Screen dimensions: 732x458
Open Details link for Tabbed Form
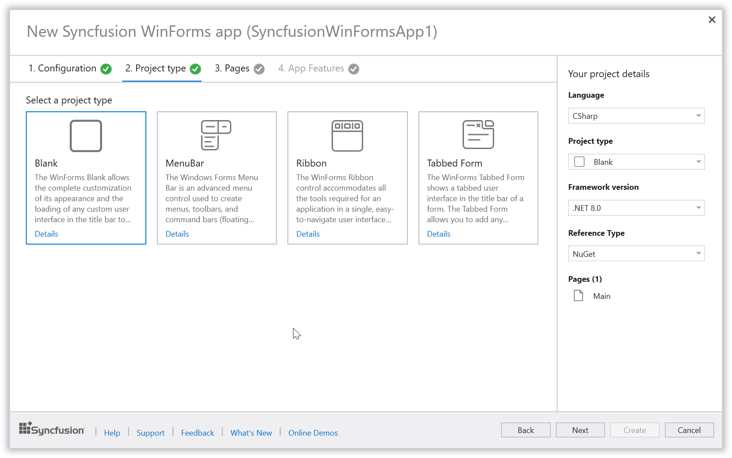point(438,234)
